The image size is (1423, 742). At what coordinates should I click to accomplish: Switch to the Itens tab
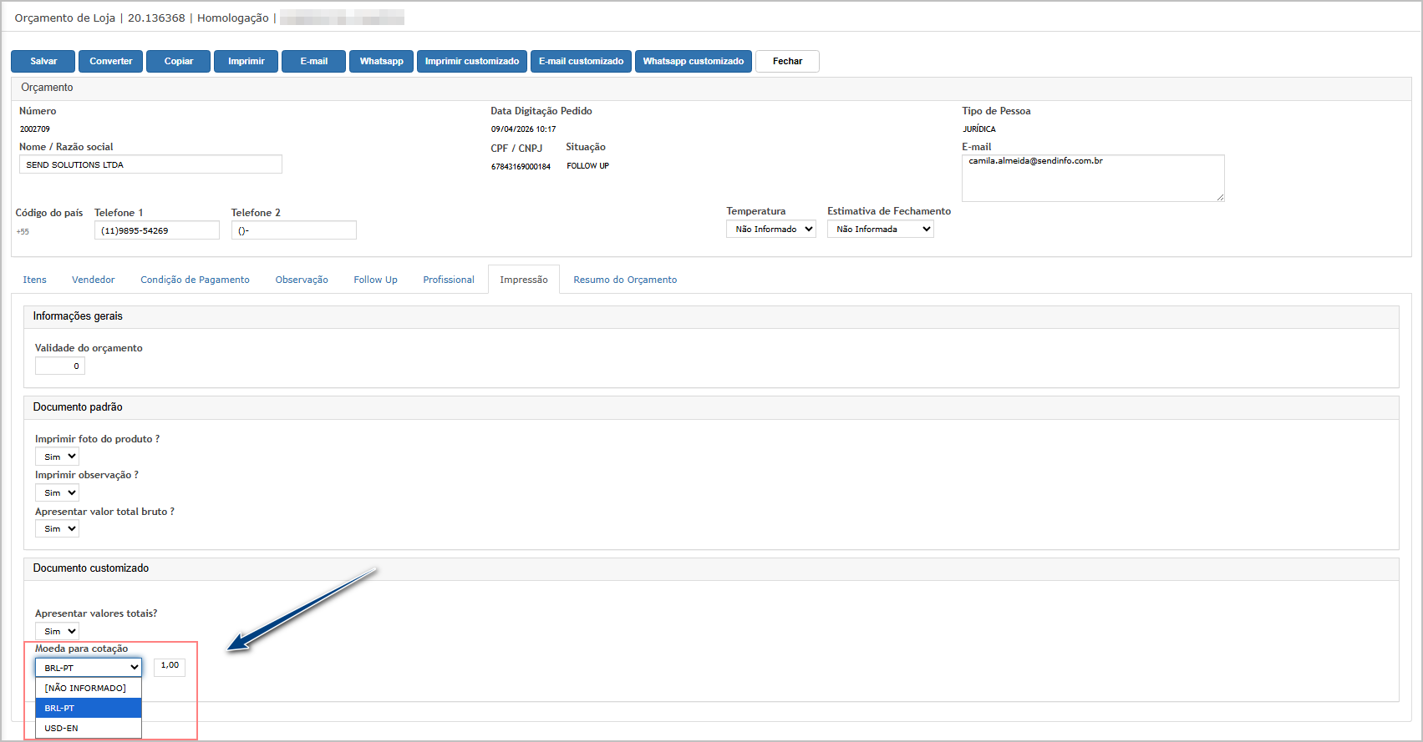click(35, 280)
